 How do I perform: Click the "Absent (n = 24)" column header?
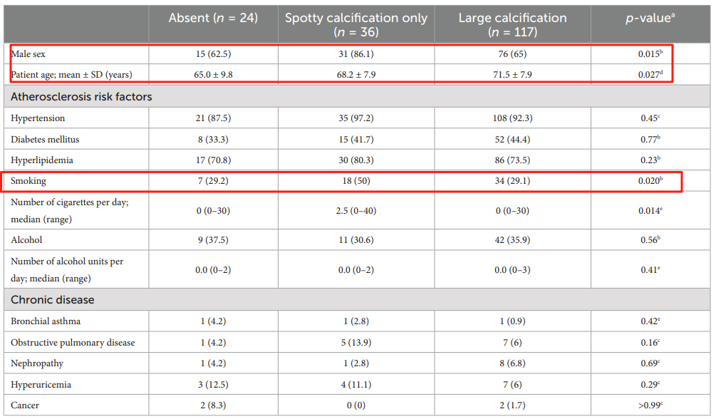213,19
